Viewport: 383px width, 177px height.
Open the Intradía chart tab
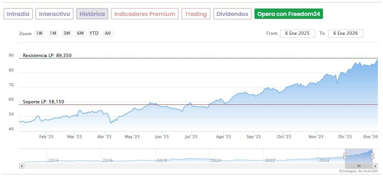[18, 14]
